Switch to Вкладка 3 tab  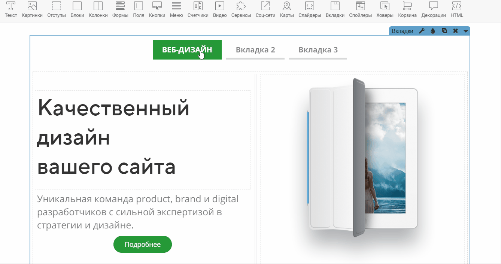pos(318,50)
